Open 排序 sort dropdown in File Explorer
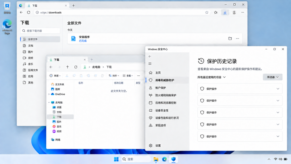291x164 pixels. pyautogui.click(x=114, y=76)
